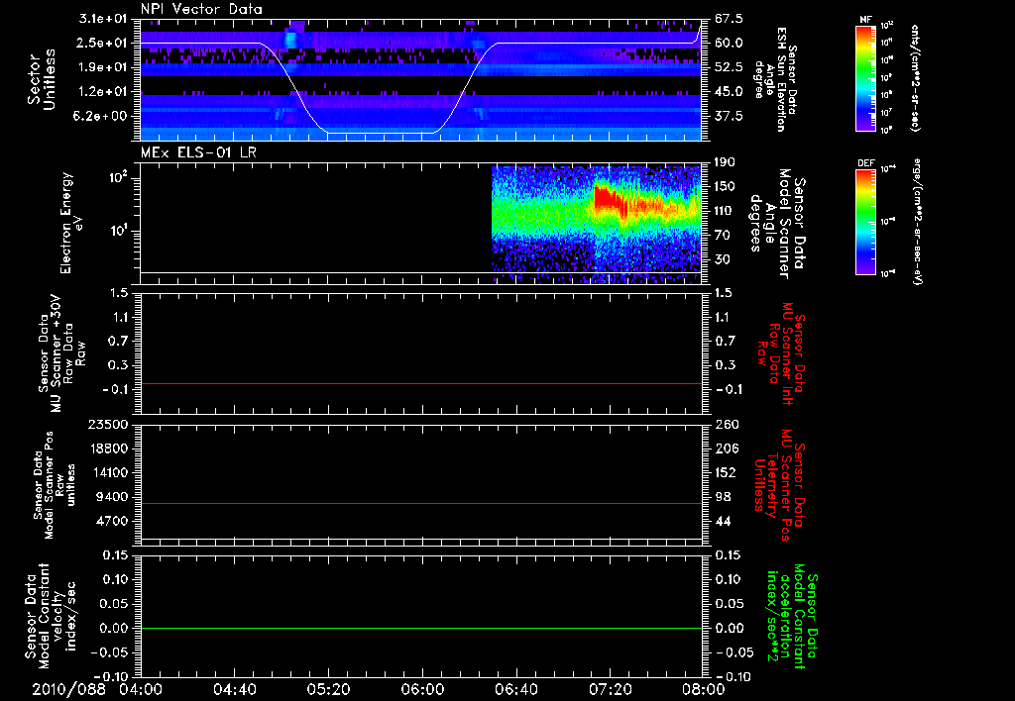Click the "190" scanner angle tick value
This screenshot has width=1015, height=701.
[725, 162]
